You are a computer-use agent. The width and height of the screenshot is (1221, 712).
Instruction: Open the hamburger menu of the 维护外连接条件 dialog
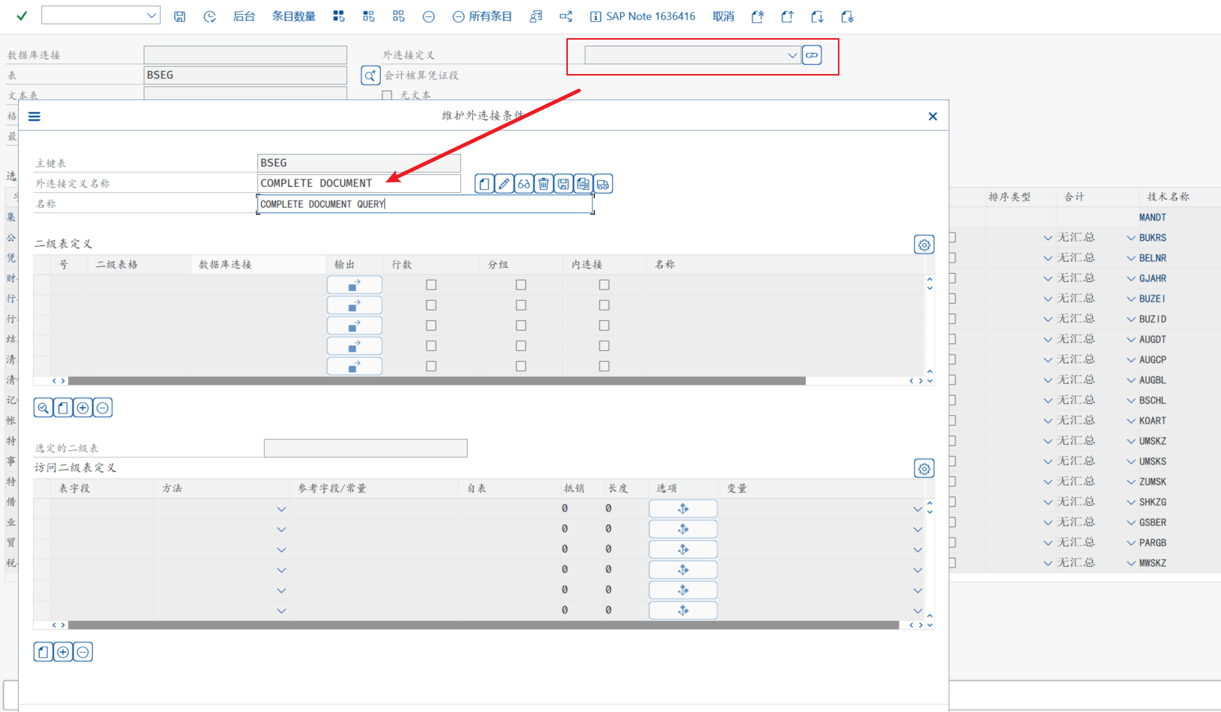[x=34, y=117]
